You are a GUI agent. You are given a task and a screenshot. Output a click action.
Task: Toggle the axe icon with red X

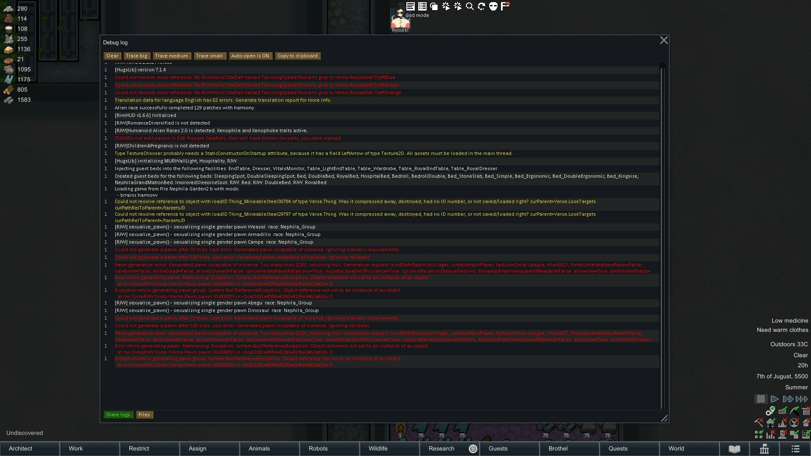click(x=759, y=422)
